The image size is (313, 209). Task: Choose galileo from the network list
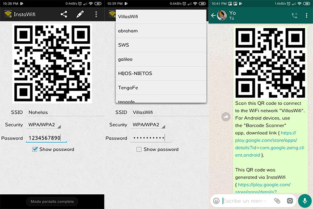[126, 59]
